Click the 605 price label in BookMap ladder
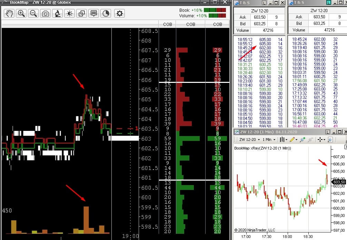 pyautogui.click(x=146, y=99)
